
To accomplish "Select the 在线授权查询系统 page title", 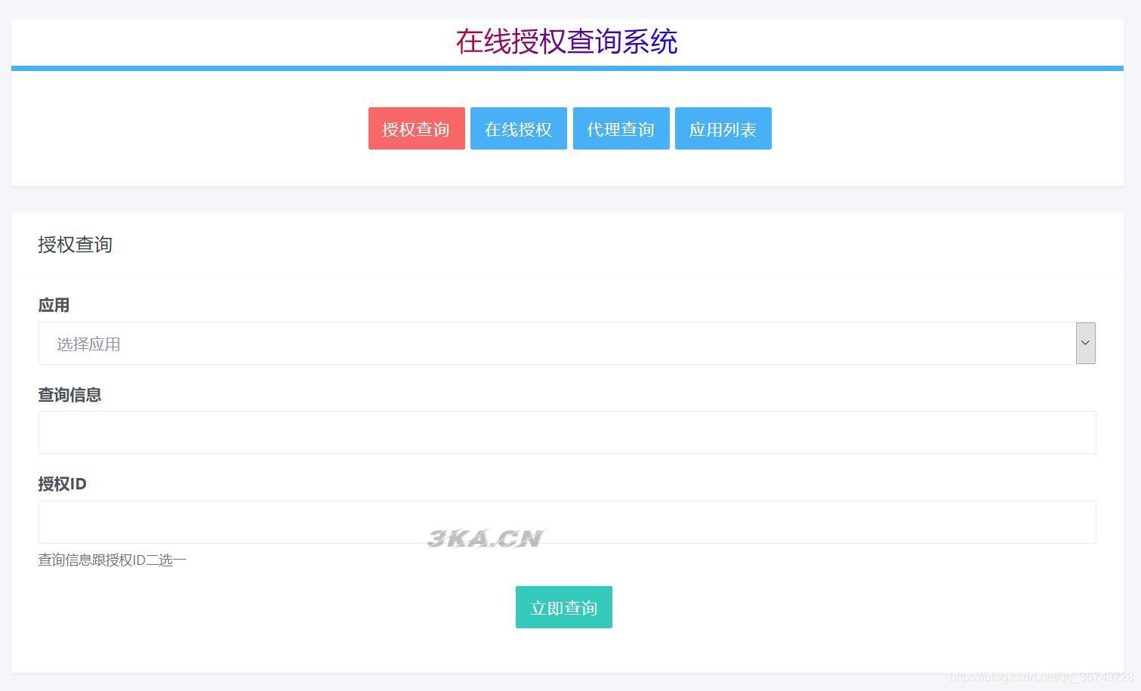I will [566, 42].
